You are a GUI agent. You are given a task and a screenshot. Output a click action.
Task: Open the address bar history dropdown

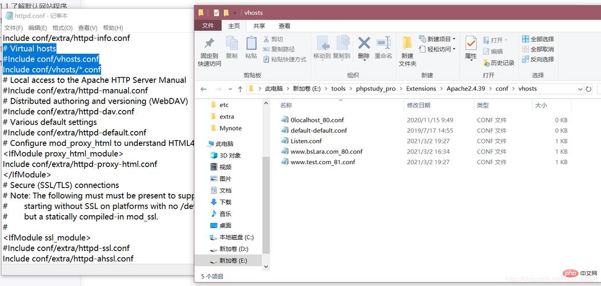[x=580, y=89]
